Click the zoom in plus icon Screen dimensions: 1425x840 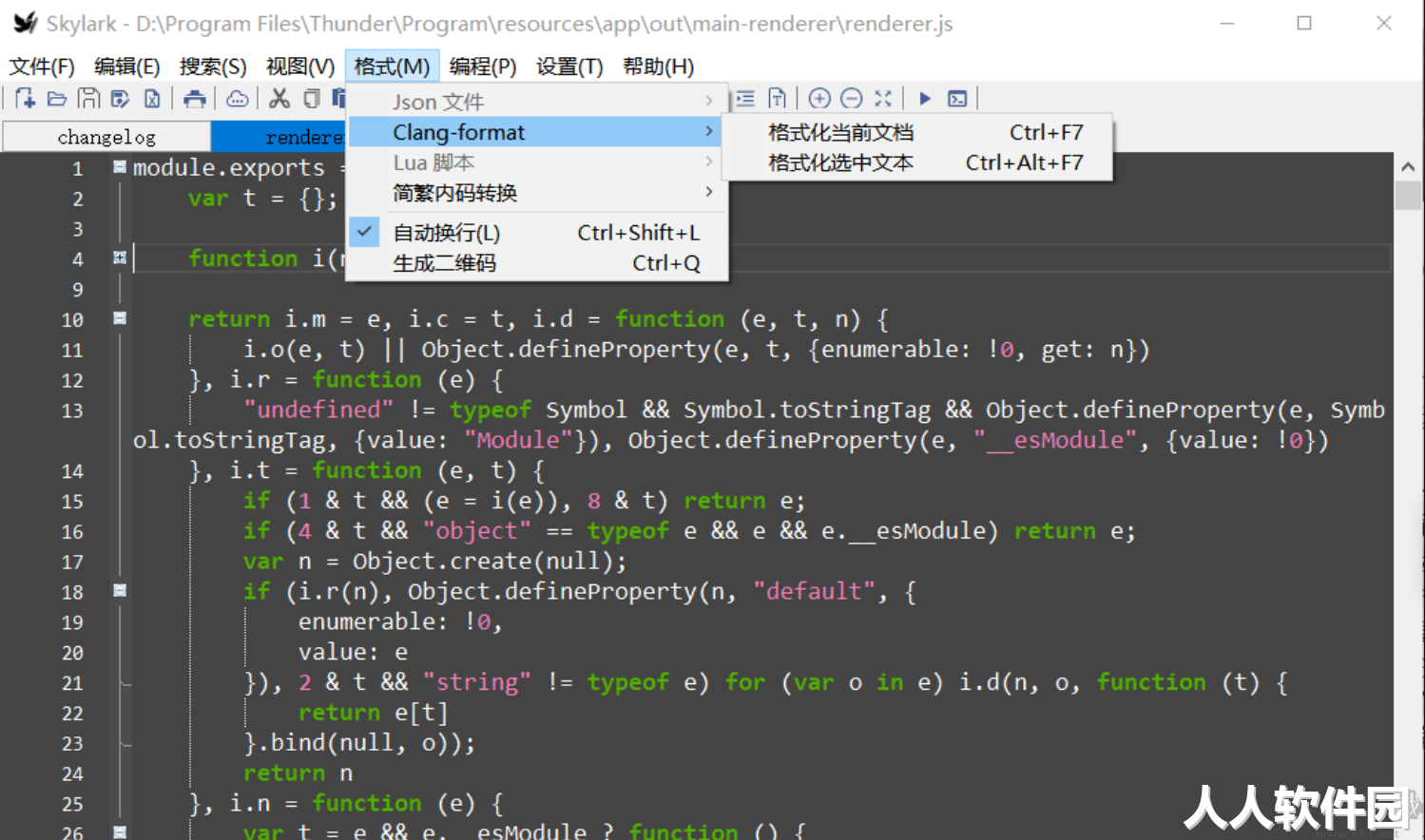click(819, 98)
